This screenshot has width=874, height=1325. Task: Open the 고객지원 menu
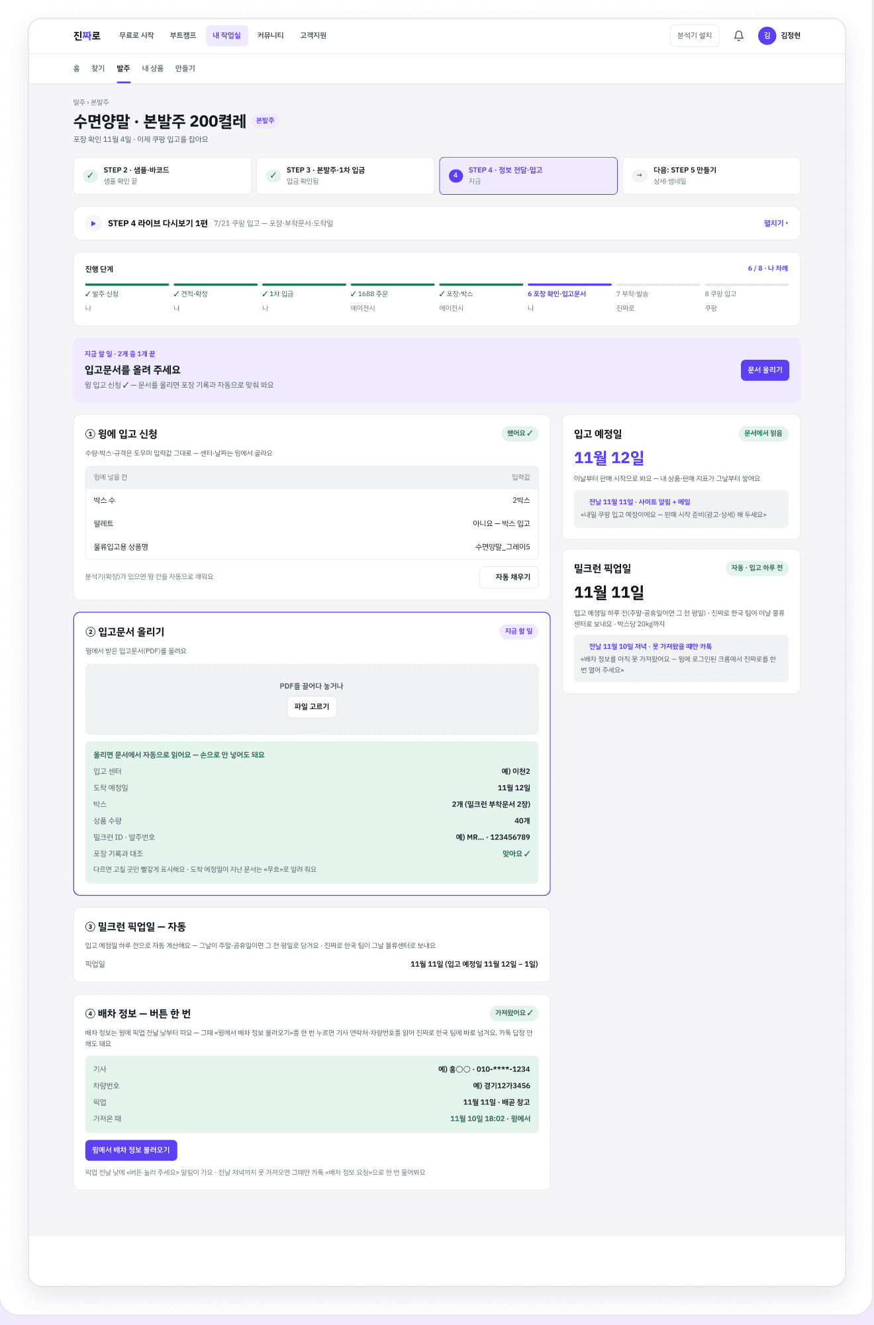coord(313,36)
